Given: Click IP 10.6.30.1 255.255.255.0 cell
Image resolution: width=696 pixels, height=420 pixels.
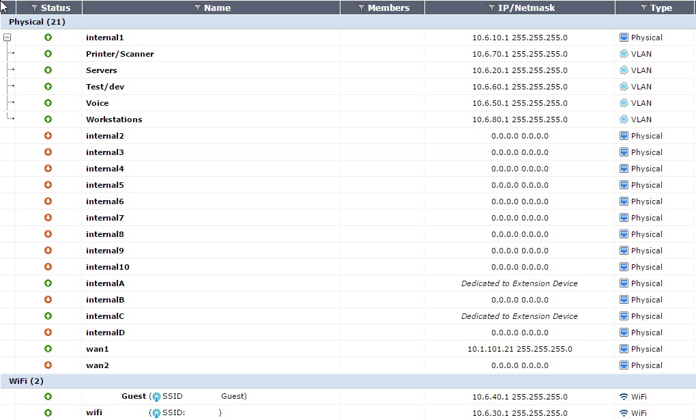Looking at the screenshot, I should pyautogui.click(x=520, y=413).
